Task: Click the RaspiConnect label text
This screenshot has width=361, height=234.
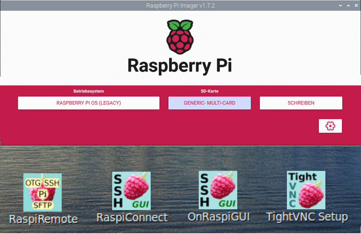Action: [132, 218]
